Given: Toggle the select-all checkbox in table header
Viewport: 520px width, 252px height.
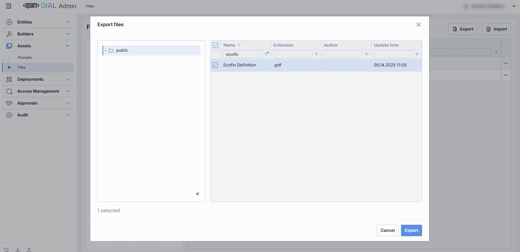Looking at the screenshot, I should pyautogui.click(x=216, y=45).
